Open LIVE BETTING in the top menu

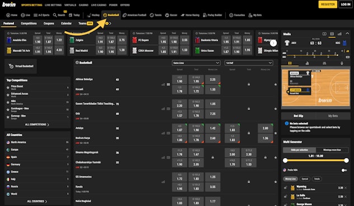pyautogui.click(x=53, y=5)
